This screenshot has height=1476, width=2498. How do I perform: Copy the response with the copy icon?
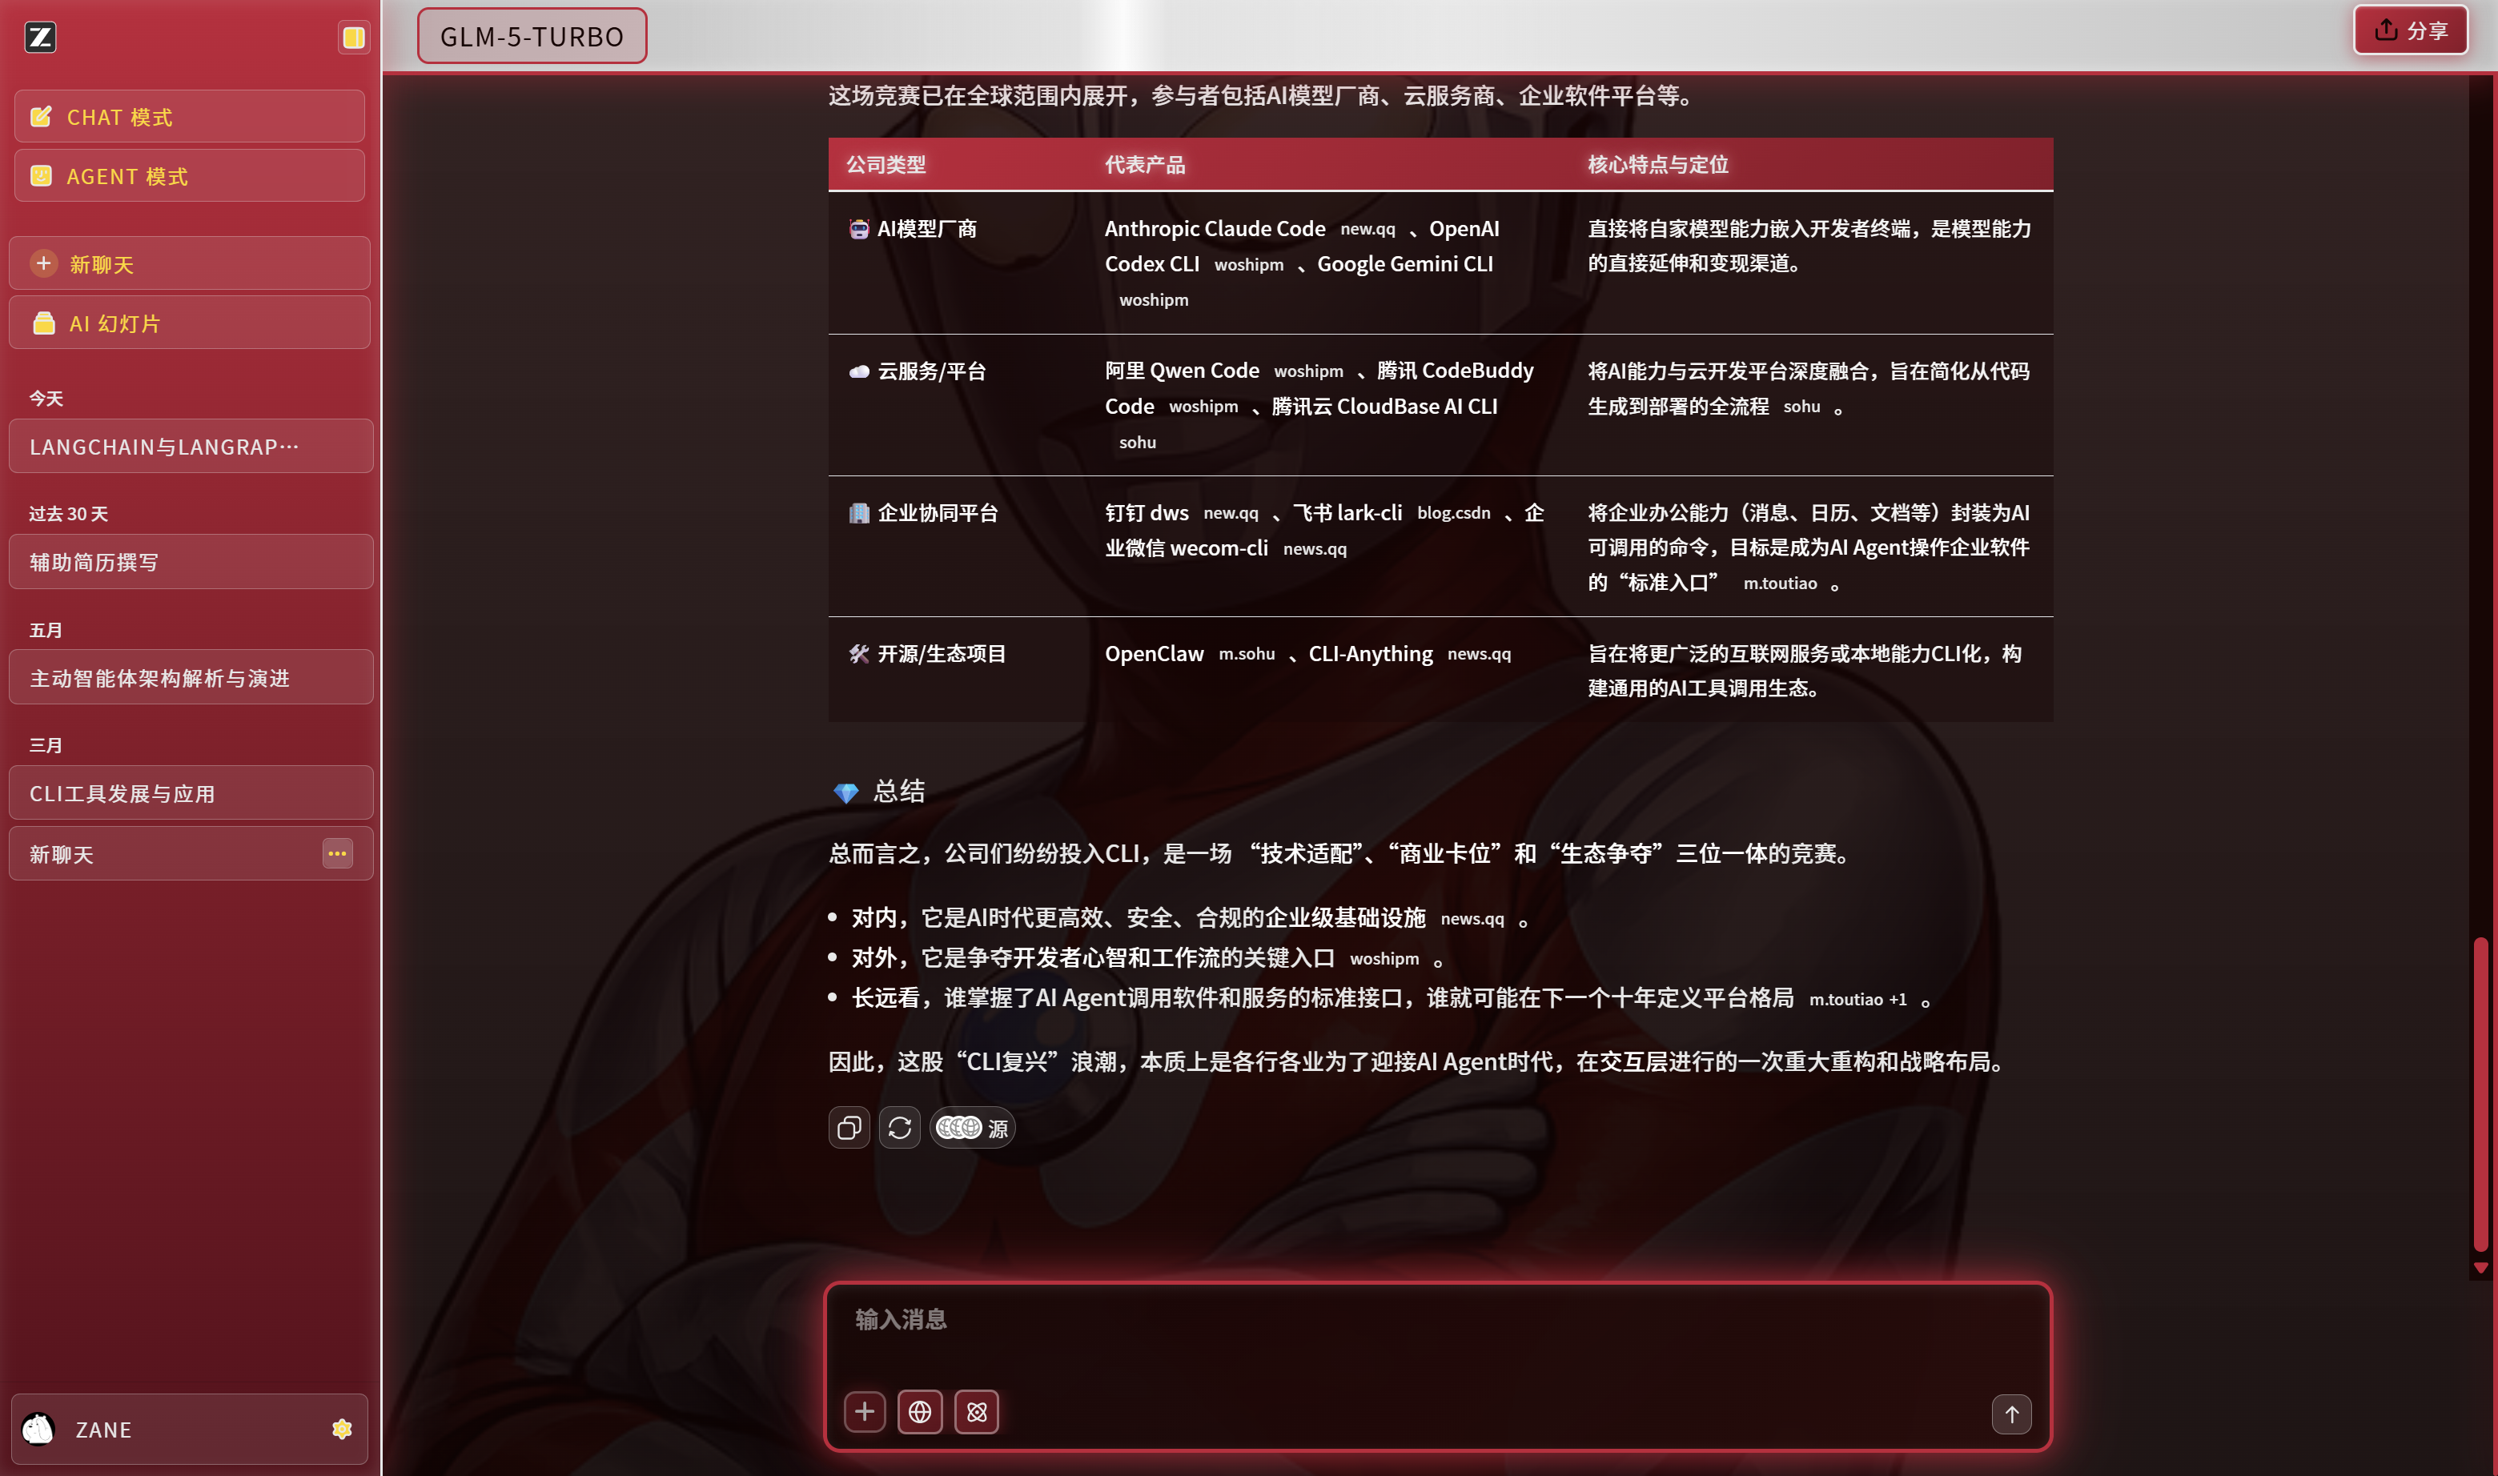[849, 1128]
